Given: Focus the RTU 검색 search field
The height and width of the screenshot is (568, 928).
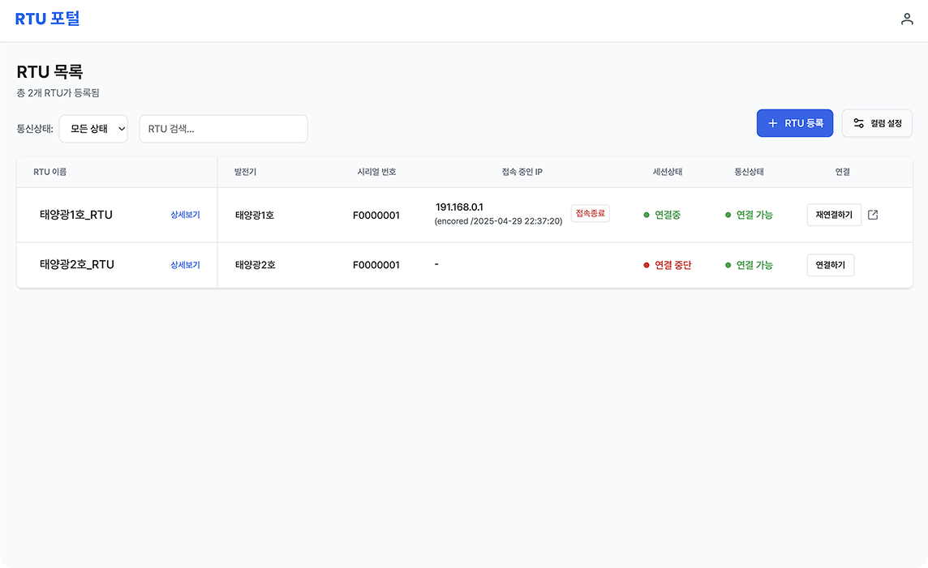Looking at the screenshot, I should point(223,129).
